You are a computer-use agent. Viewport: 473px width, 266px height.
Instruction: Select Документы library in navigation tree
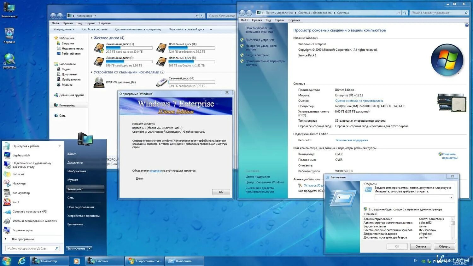tap(69, 74)
